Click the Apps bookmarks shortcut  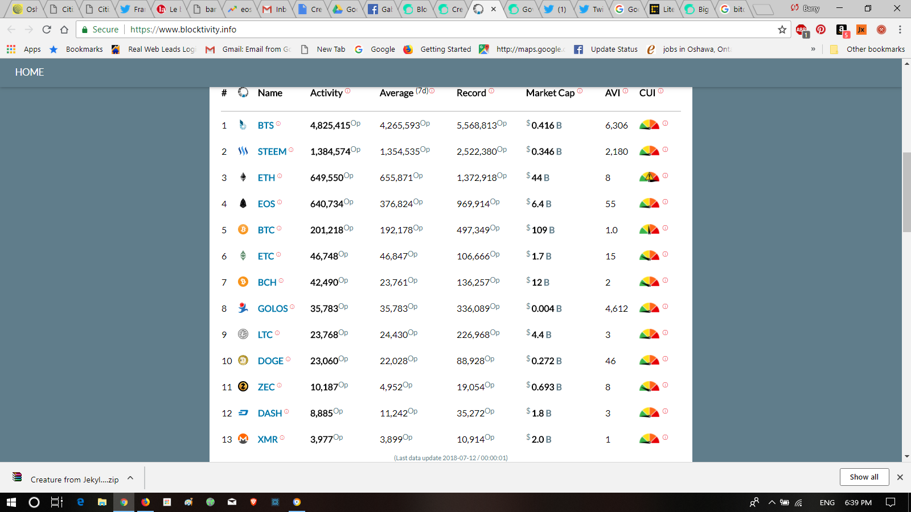[x=24, y=49]
